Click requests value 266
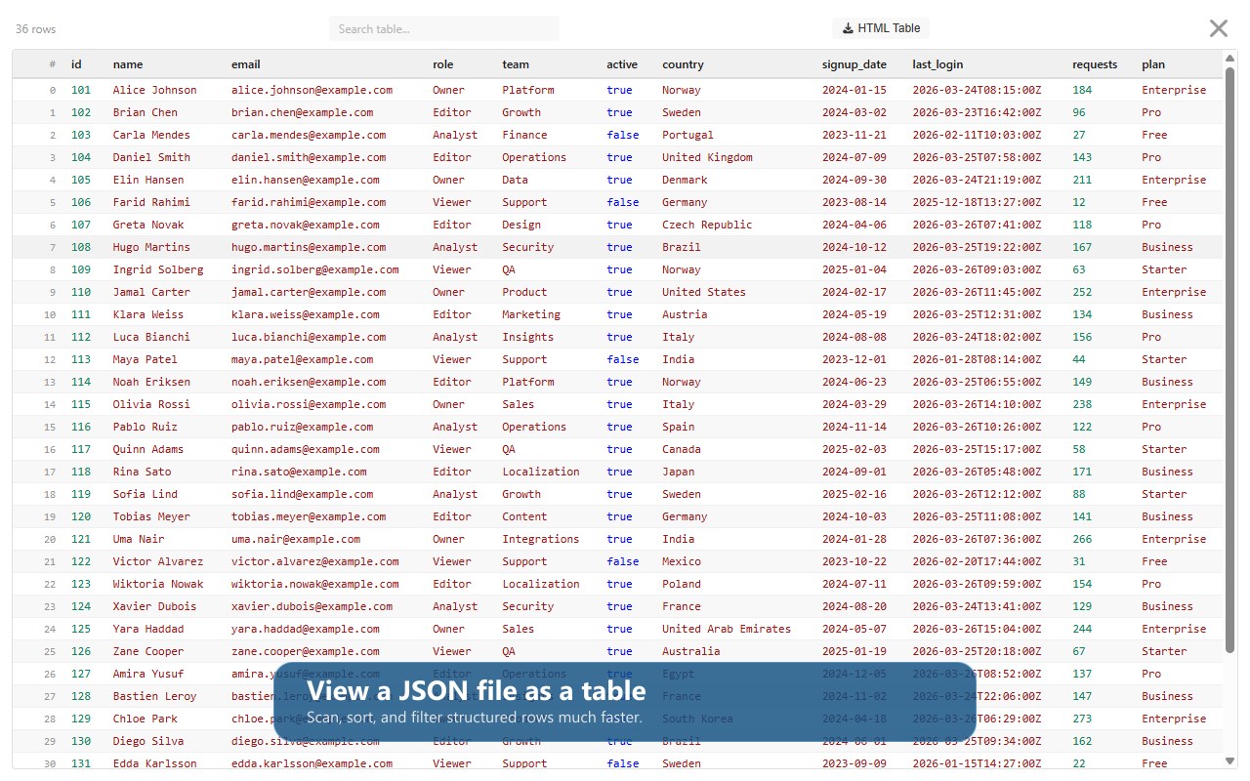The image size is (1250, 781). [1082, 539]
